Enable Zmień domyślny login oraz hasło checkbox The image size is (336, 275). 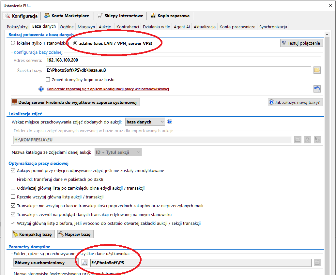tap(48, 80)
